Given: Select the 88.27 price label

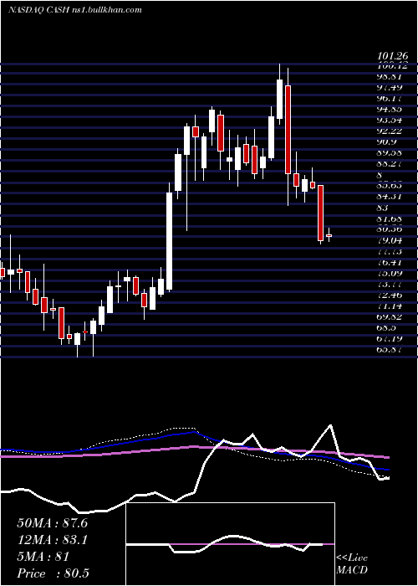Looking at the screenshot, I should pyautogui.click(x=390, y=163).
